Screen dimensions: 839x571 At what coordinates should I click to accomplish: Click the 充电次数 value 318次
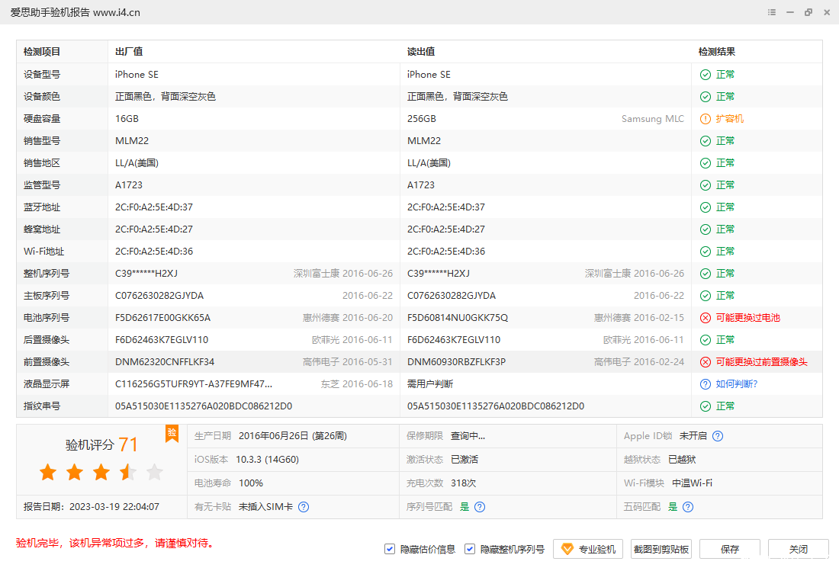coord(464,483)
